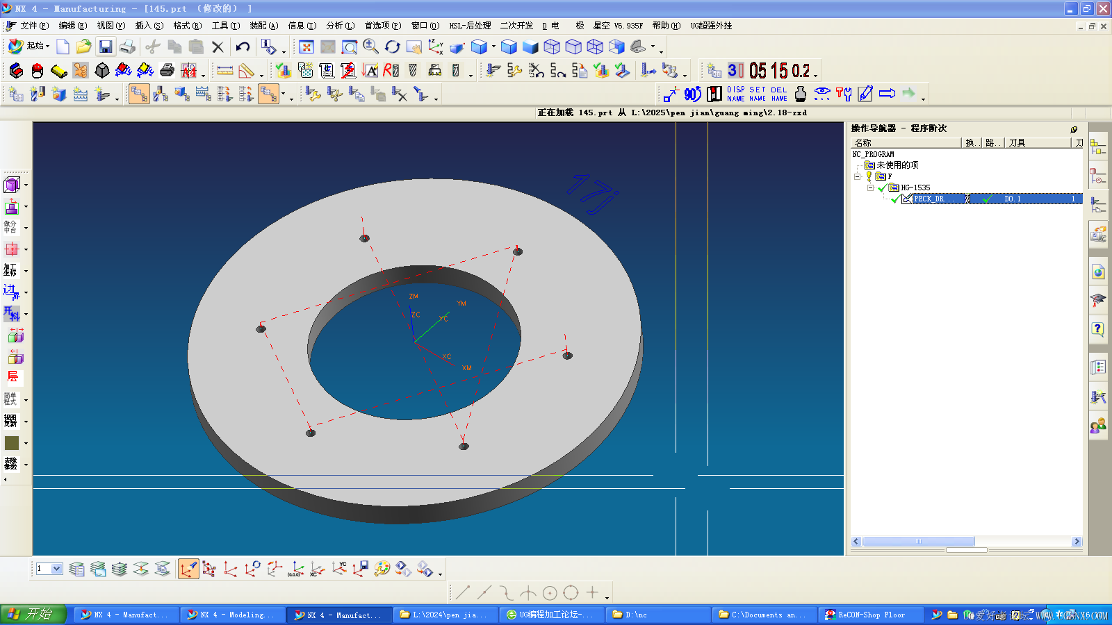
Task: Open the 插入 (Insert) menu
Action: (149, 26)
